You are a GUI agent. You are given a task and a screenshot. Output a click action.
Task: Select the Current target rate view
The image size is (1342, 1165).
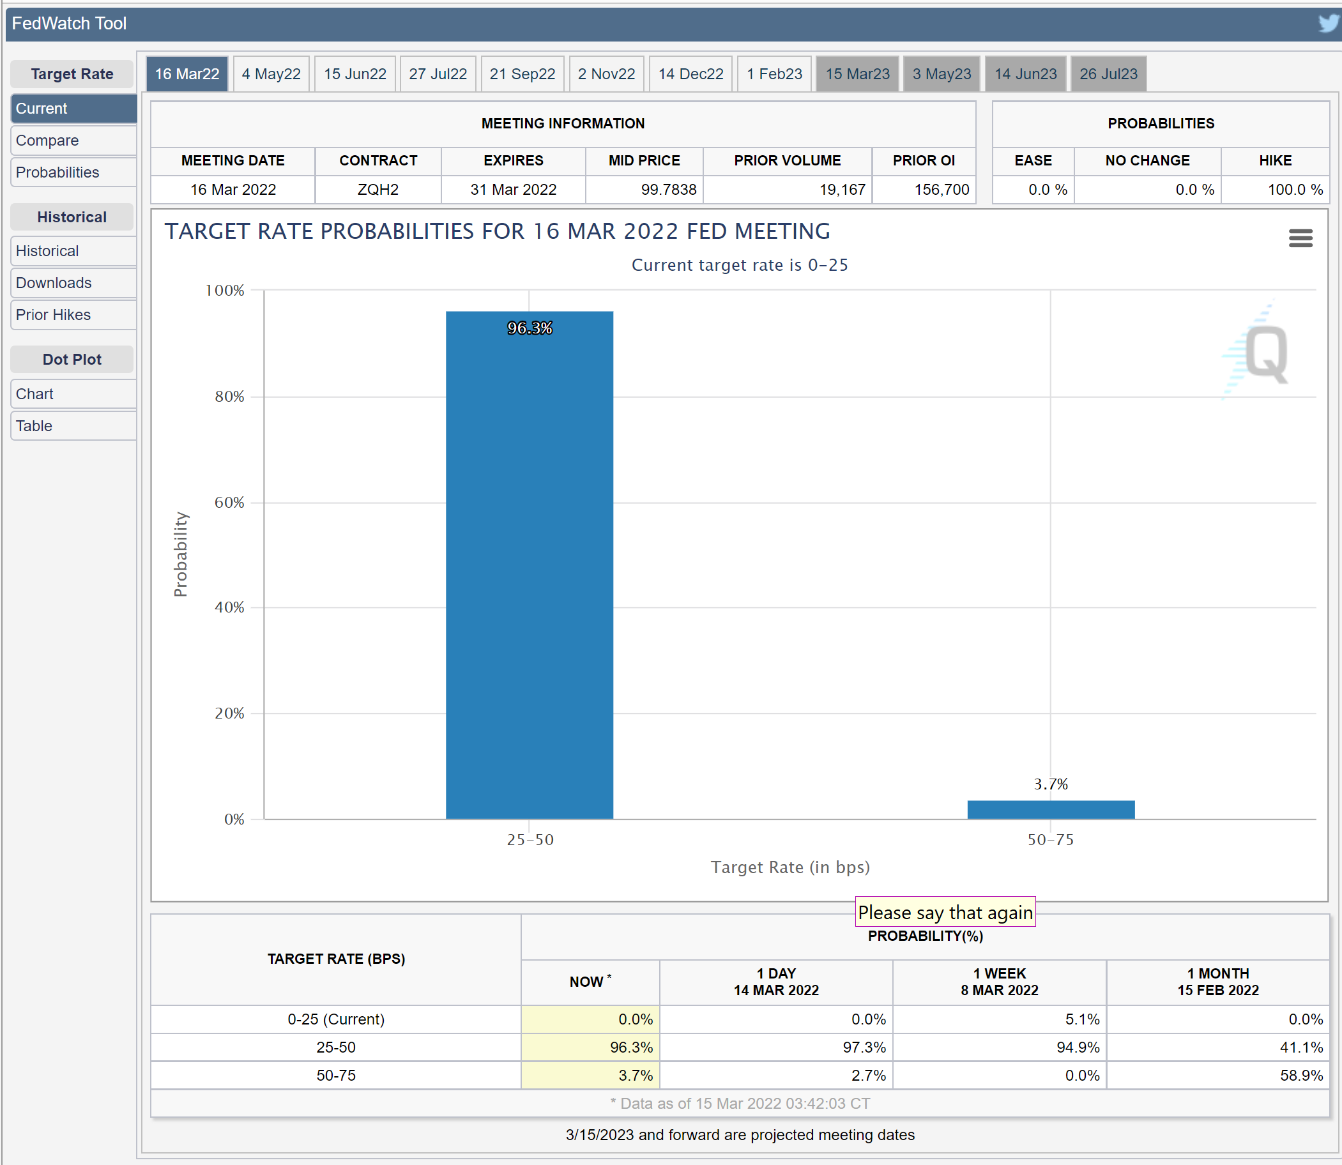tap(73, 109)
